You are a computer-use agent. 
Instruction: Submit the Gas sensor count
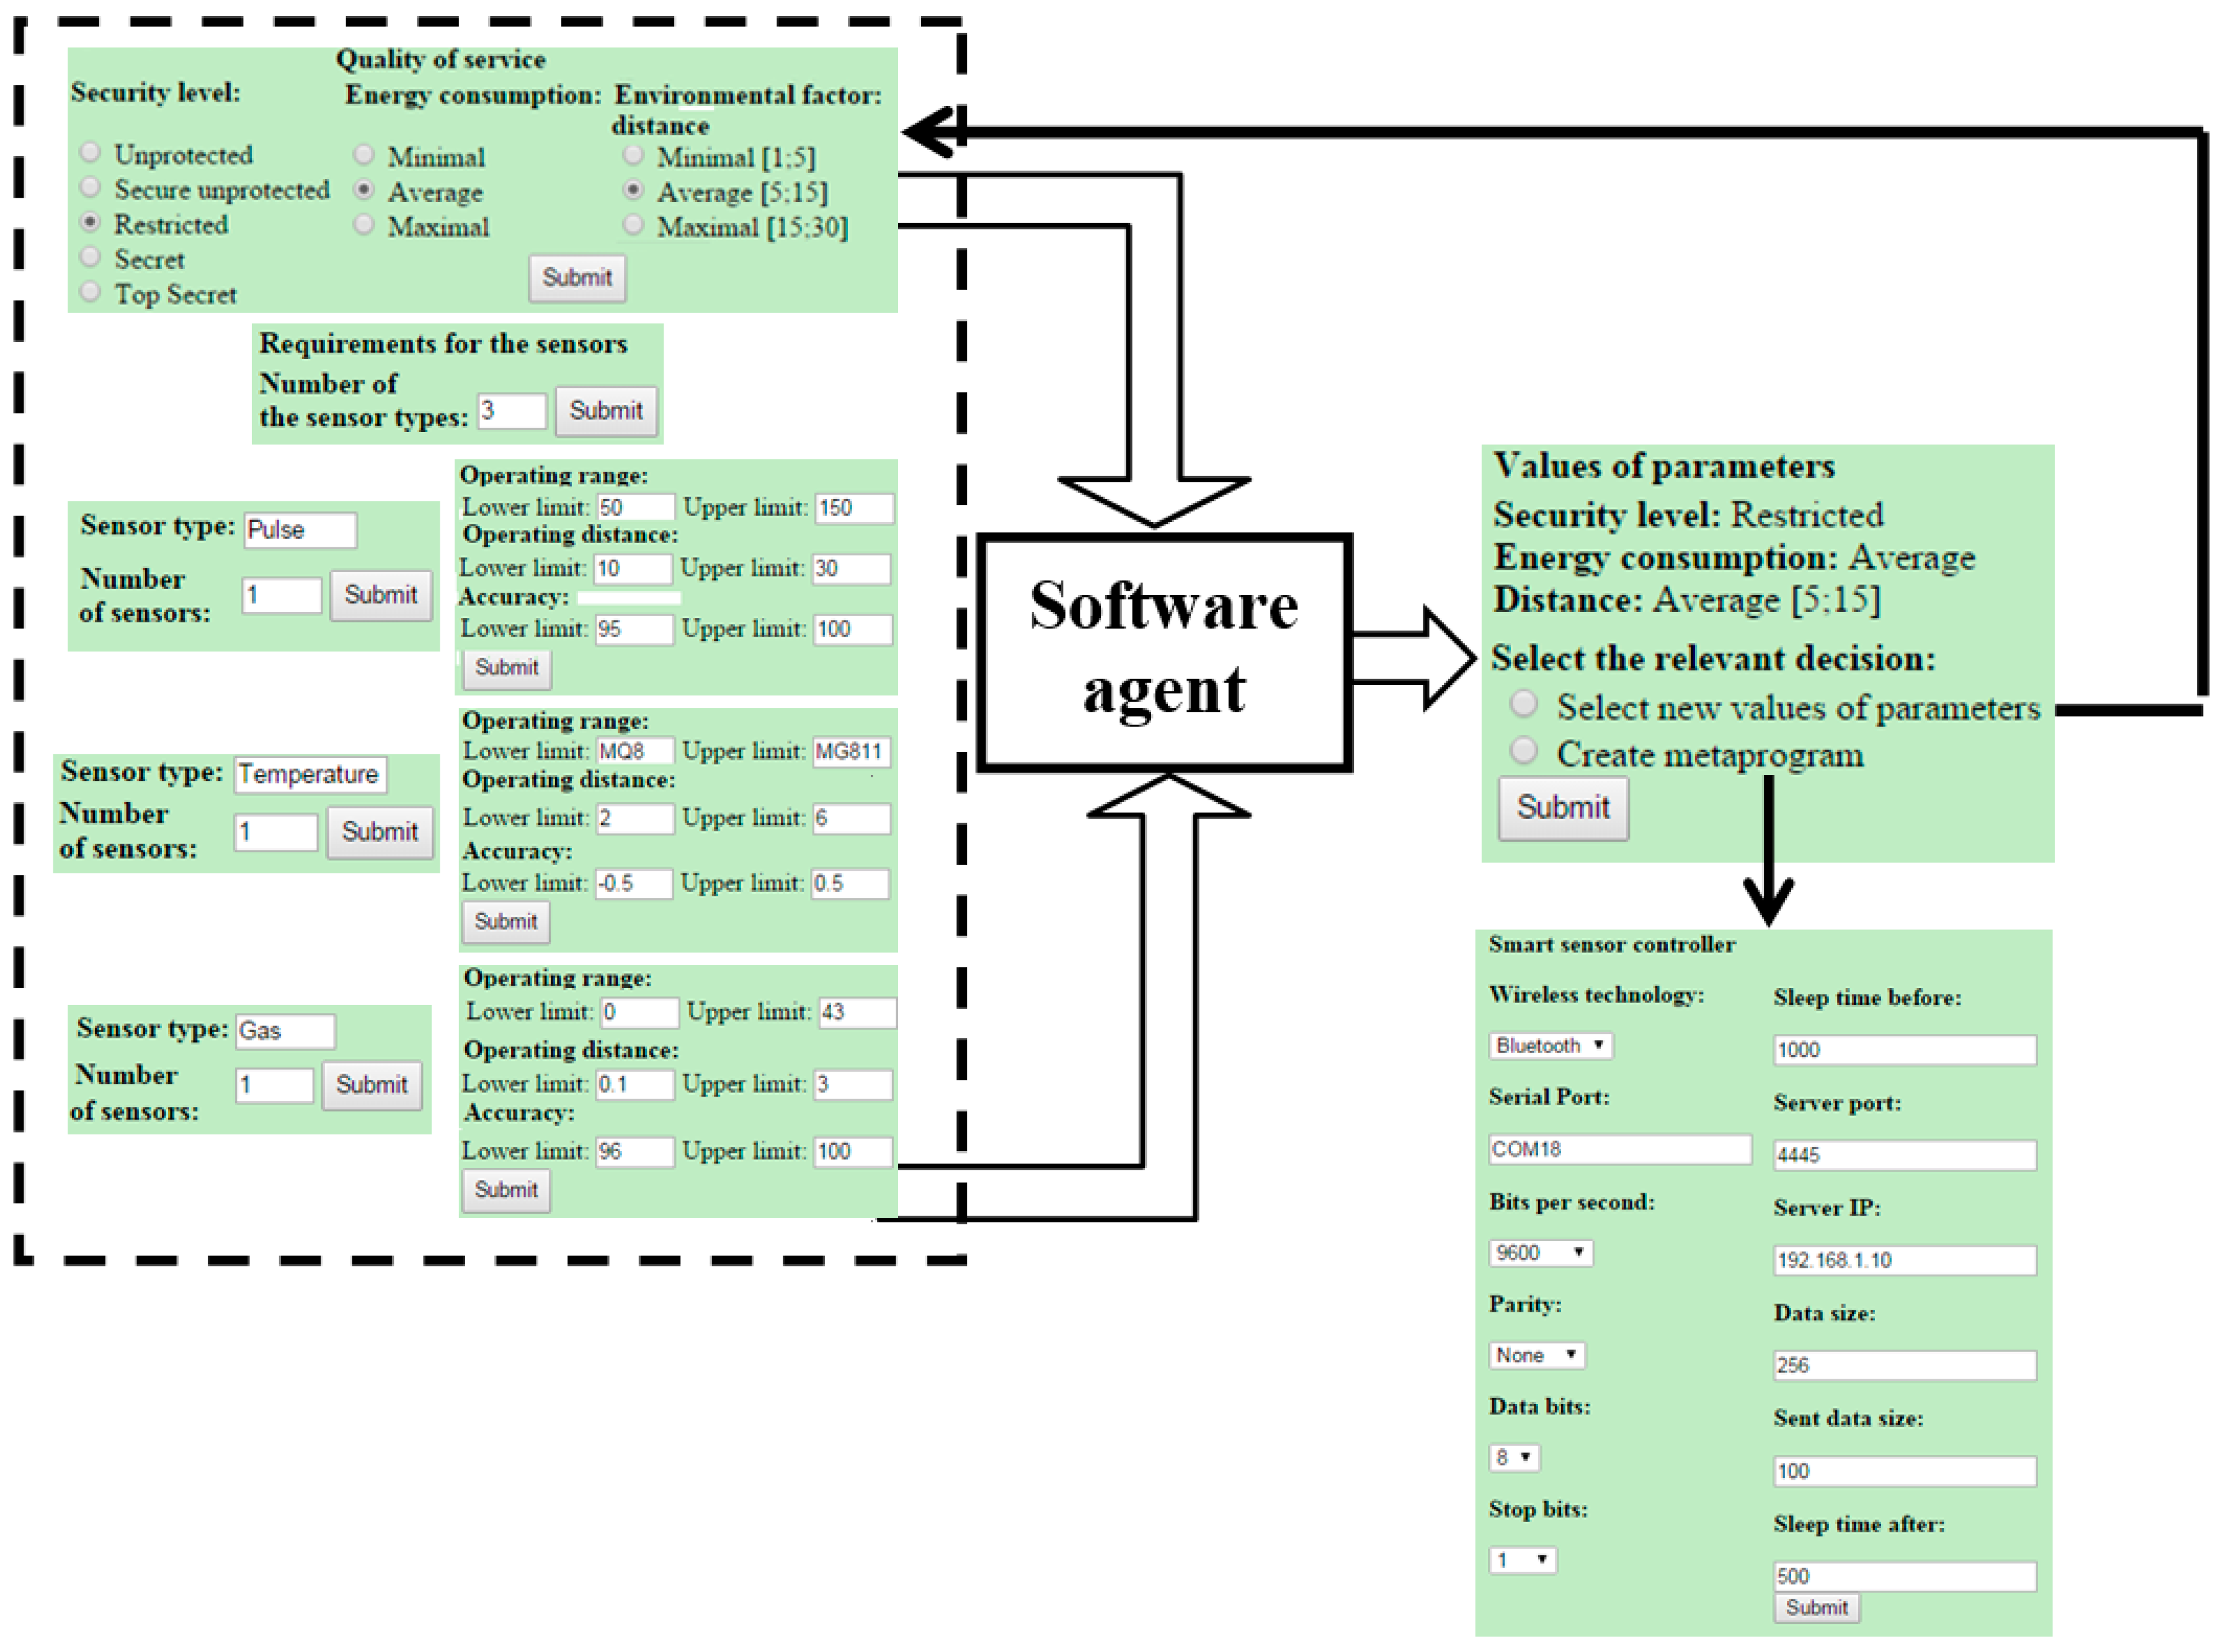tap(371, 1085)
